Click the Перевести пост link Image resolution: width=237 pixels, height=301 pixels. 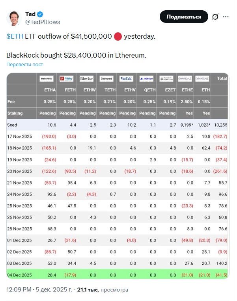(x=25, y=64)
